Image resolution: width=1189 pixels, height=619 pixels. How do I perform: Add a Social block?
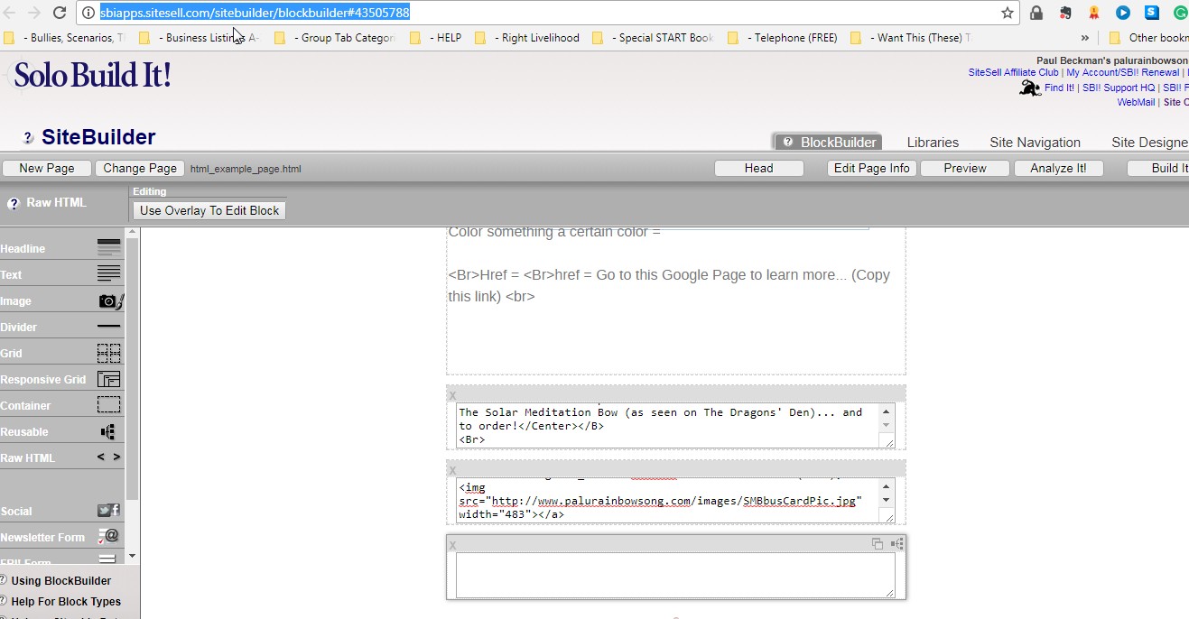61,511
